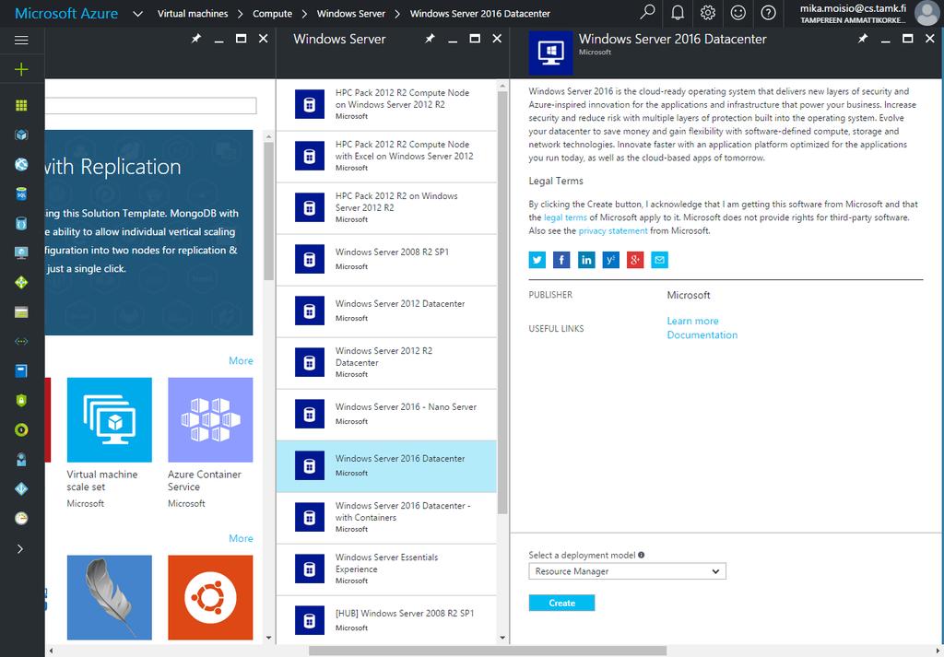The image size is (944, 657).
Task: Expand More services arrow in sidebar
Action: [x=20, y=548]
